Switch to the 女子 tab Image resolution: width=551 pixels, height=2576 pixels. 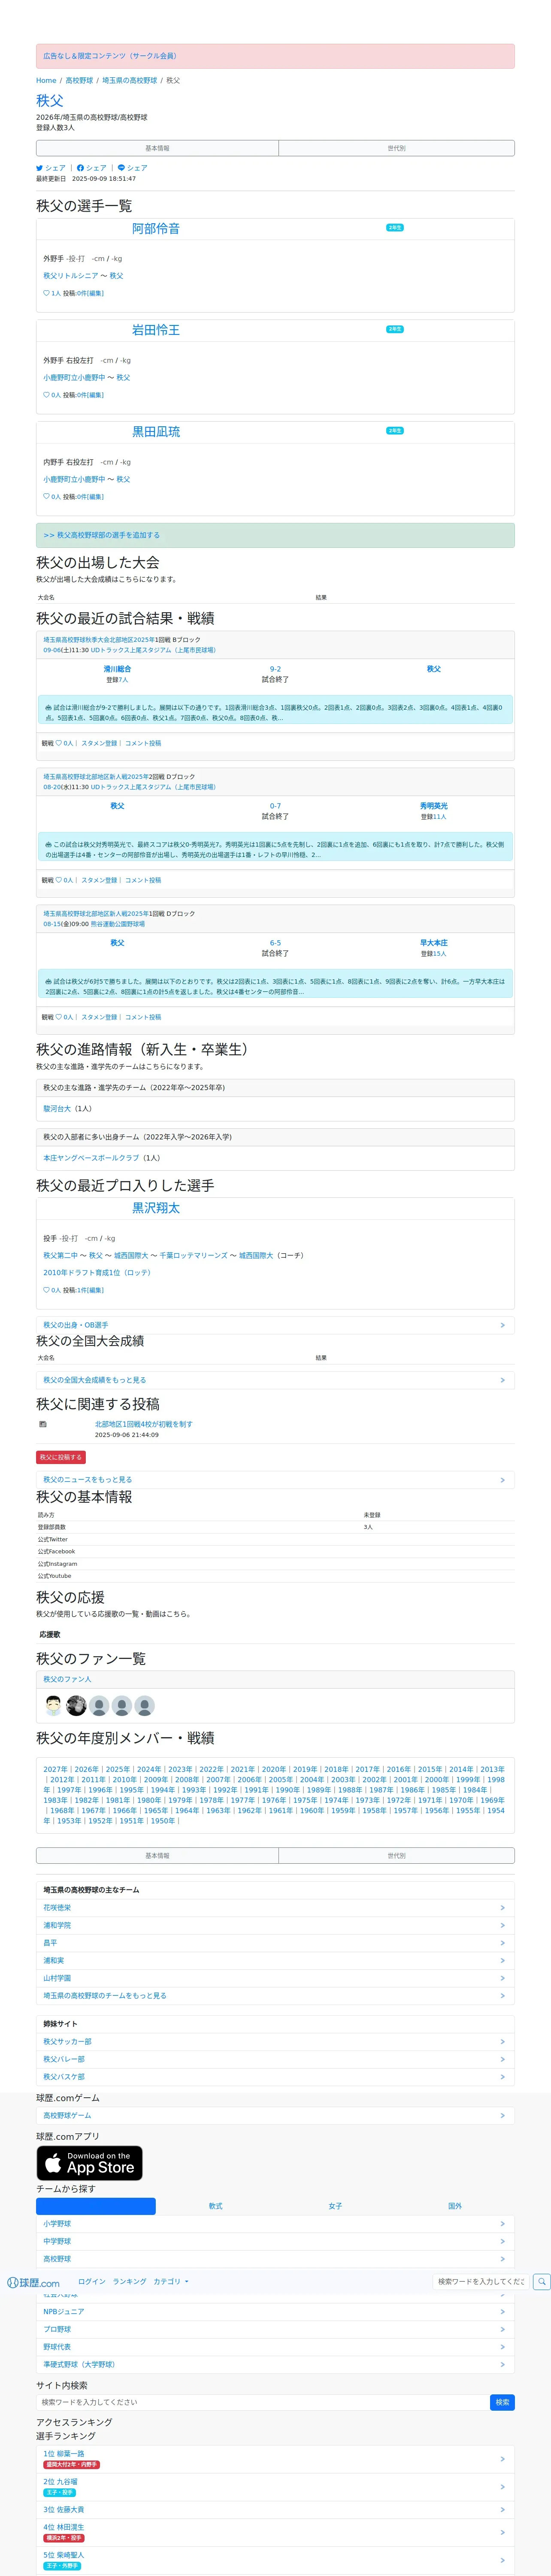tap(335, 2205)
